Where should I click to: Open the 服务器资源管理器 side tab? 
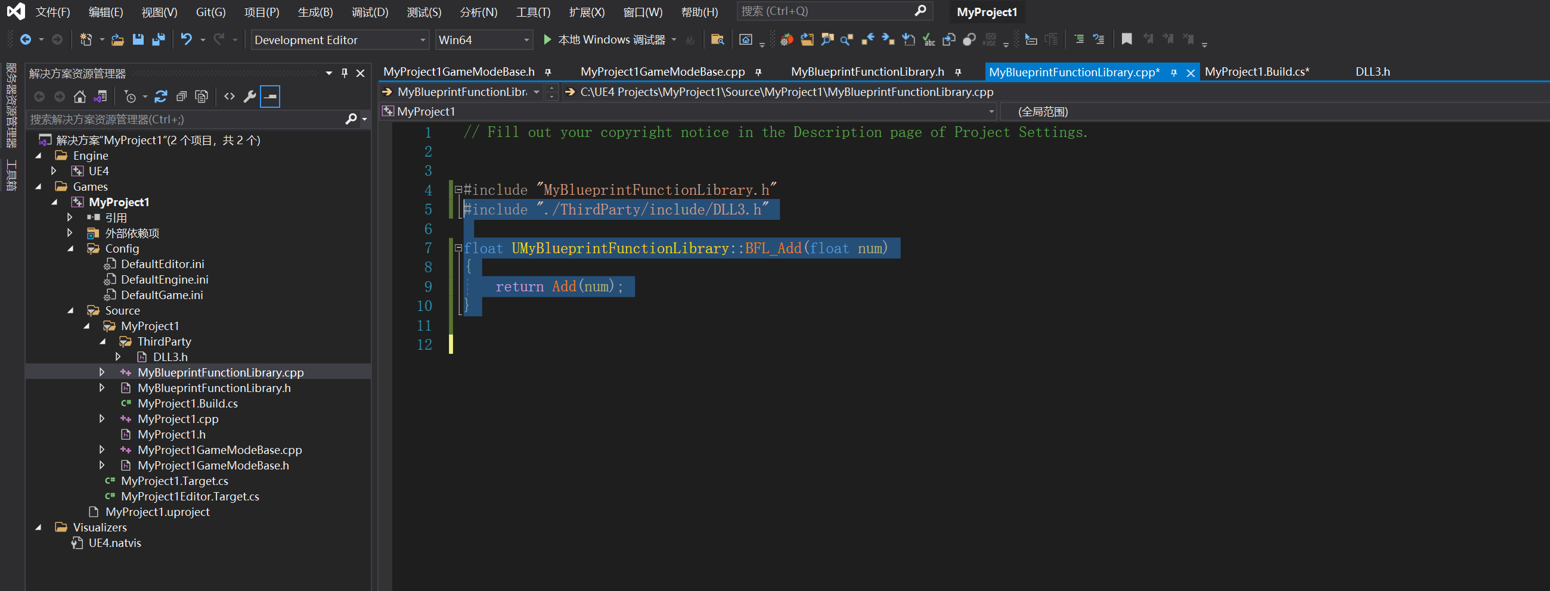[11, 105]
